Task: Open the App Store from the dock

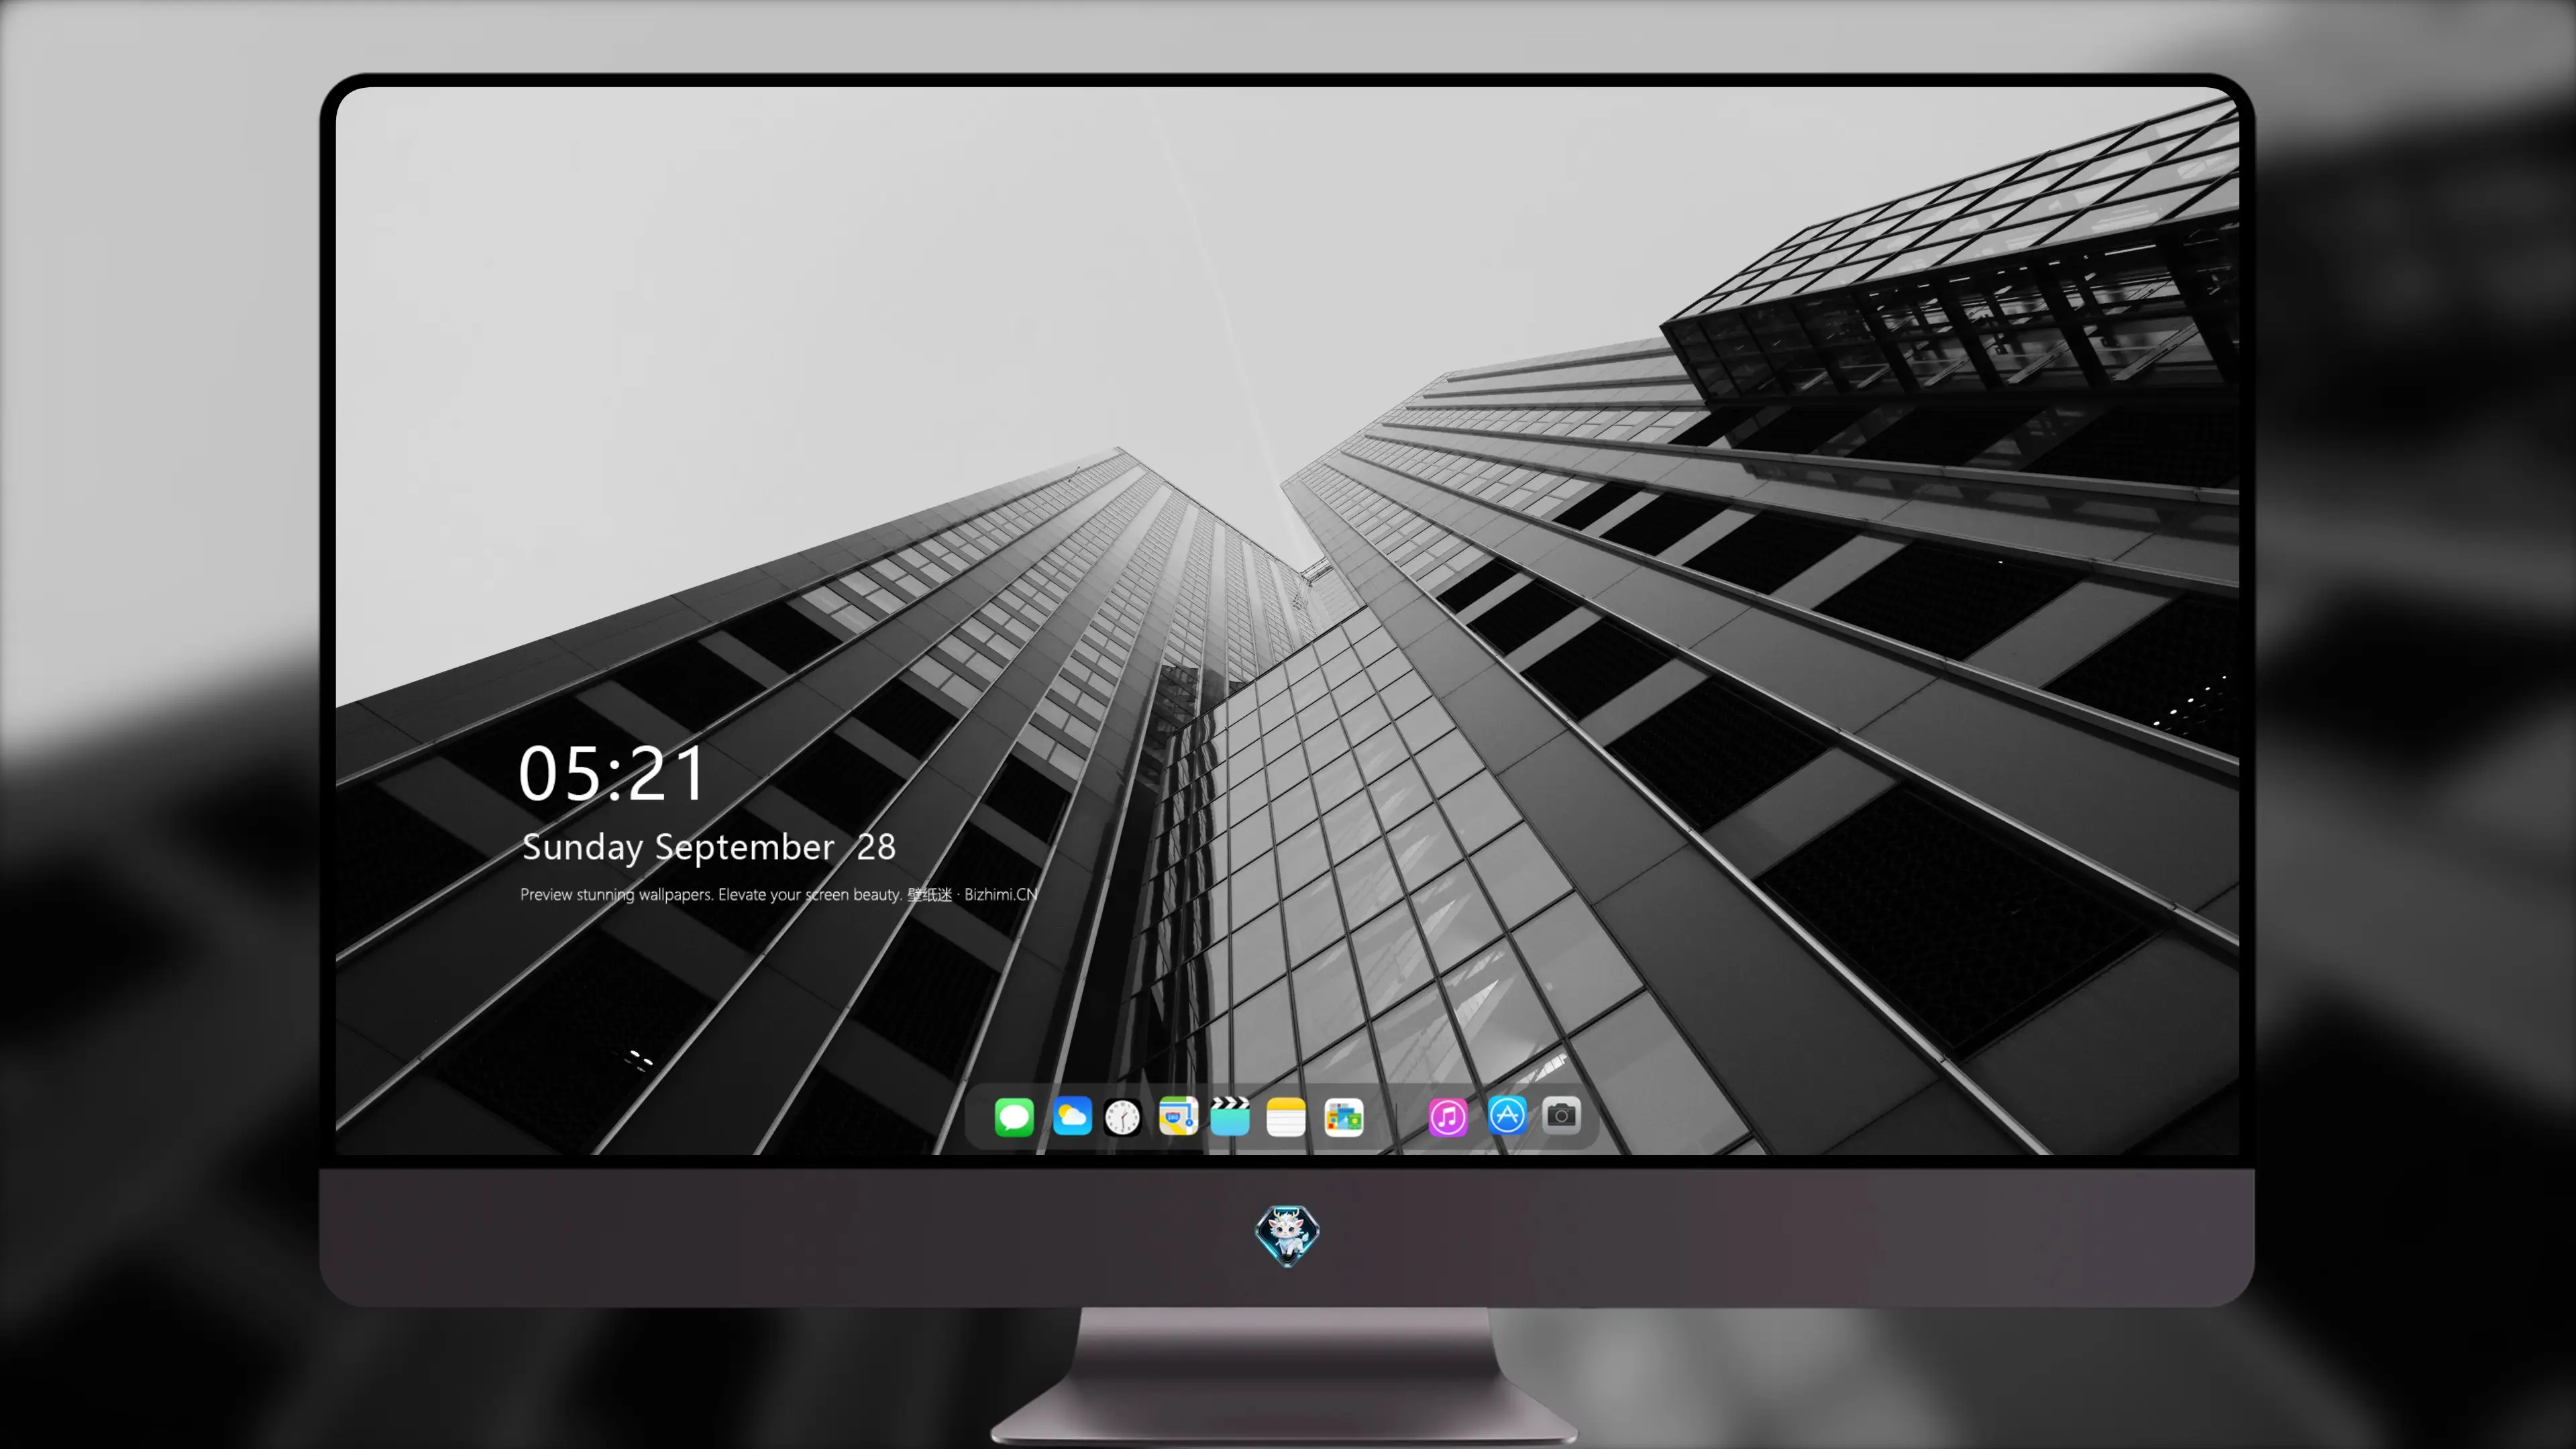Action: [1507, 1114]
